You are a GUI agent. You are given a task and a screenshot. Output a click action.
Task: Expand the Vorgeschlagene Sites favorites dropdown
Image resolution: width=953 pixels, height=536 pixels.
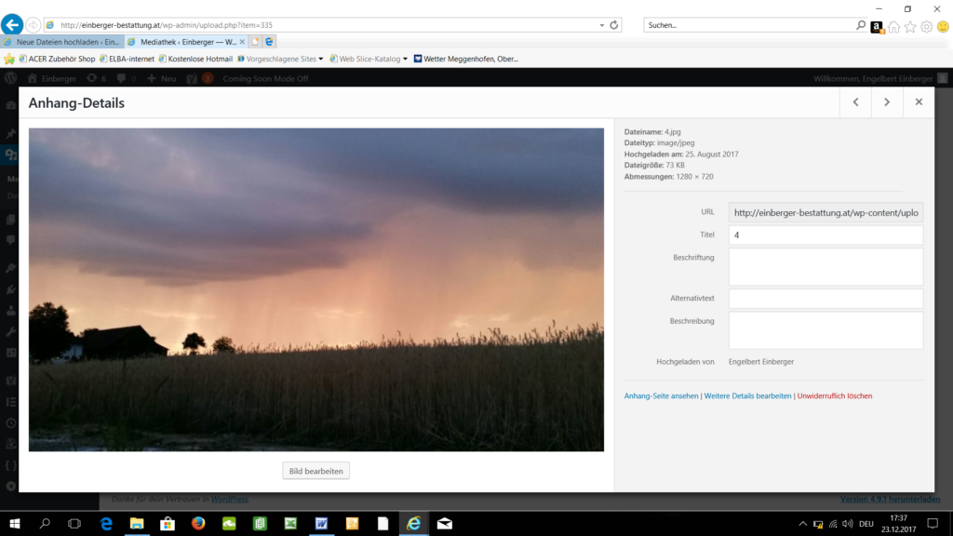coord(321,59)
